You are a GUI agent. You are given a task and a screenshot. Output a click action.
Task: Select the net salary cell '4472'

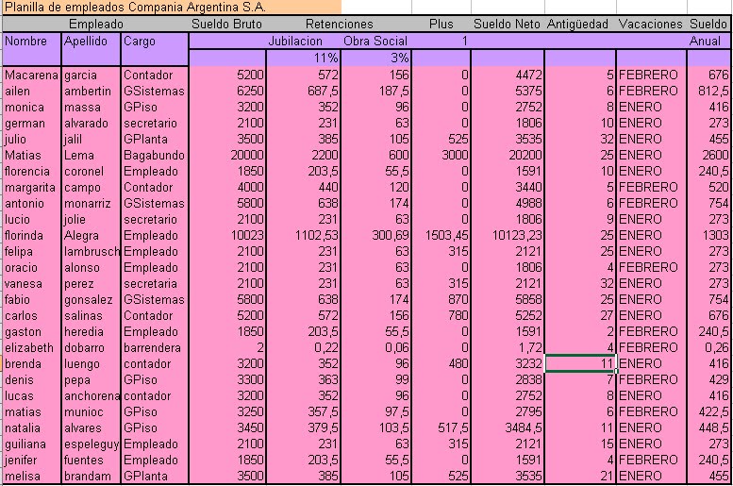(508, 75)
